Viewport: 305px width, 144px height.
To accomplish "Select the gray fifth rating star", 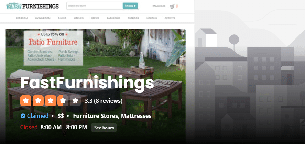I will coord(75,101).
